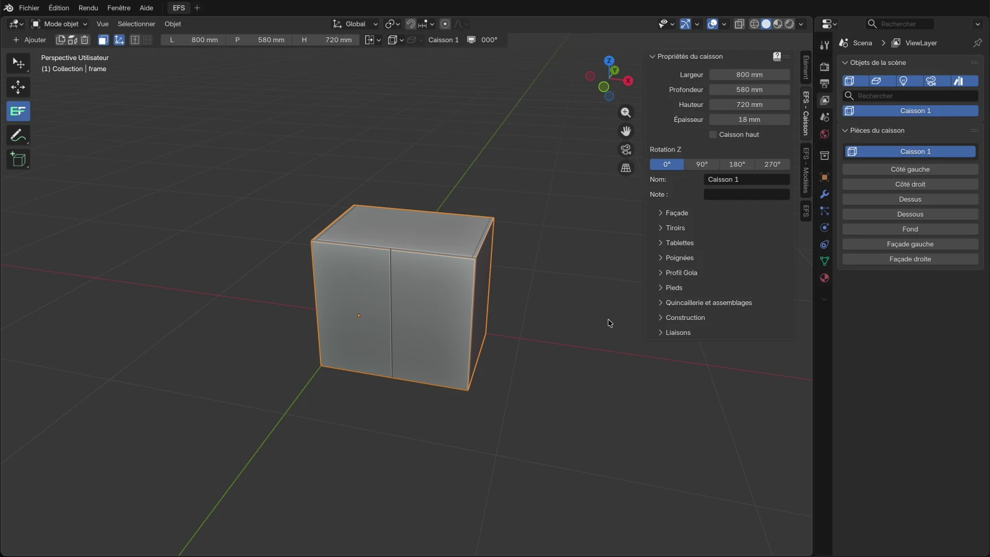Switch perspective/orthographic grid gizmo
The image size is (990, 557).
626,168
